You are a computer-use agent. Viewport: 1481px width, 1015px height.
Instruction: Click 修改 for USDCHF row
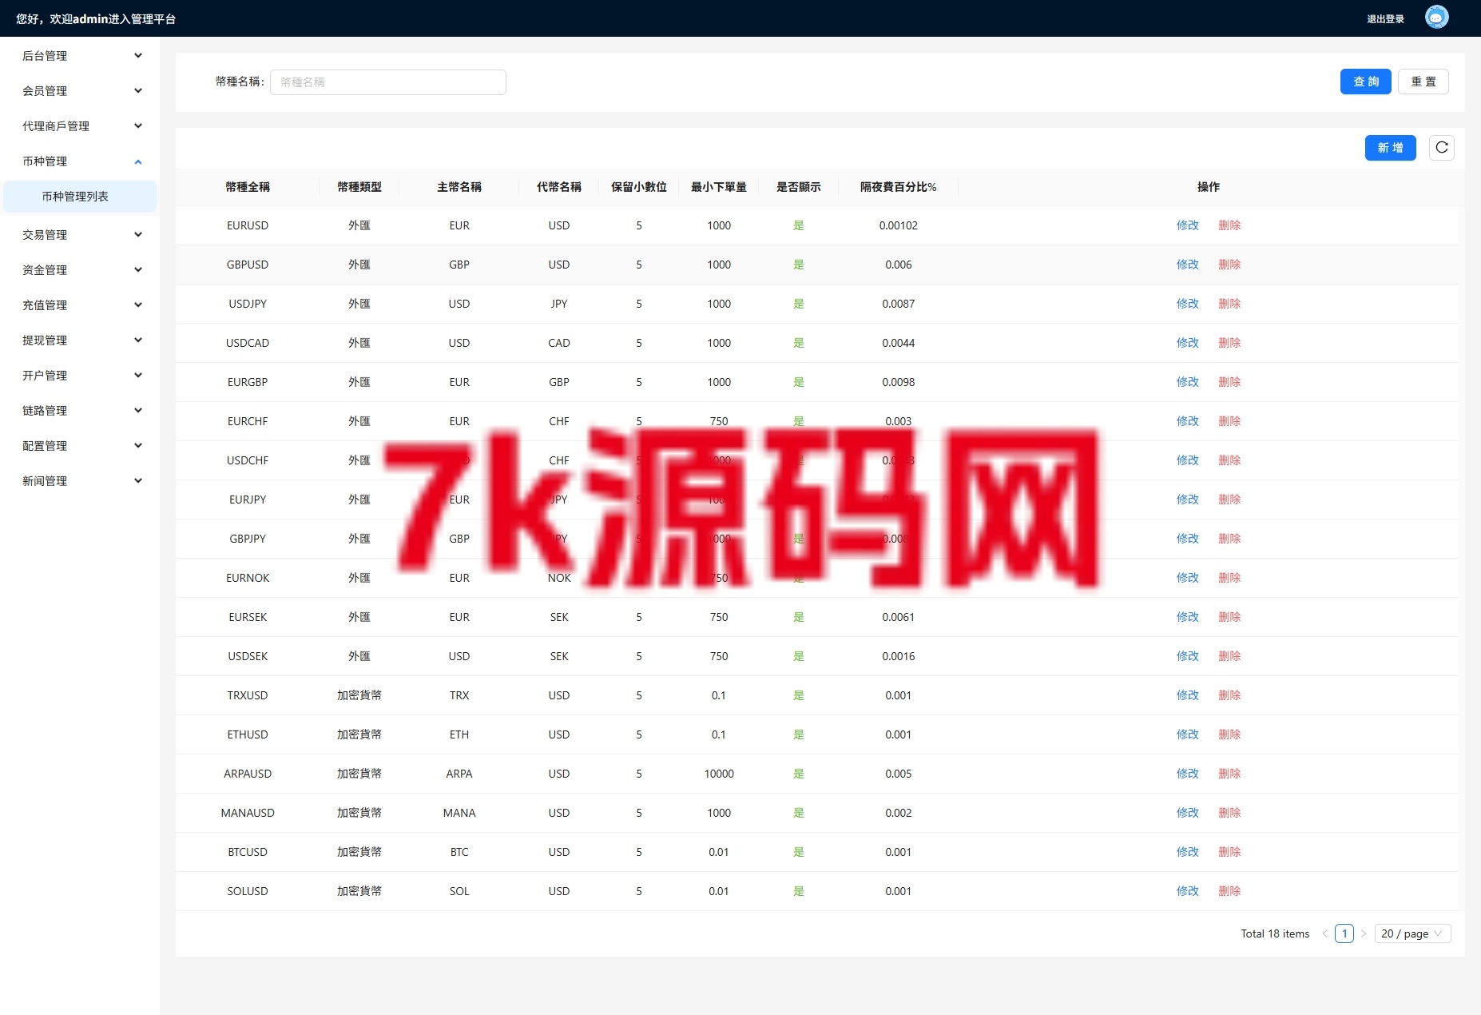[x=1187, y=460]
